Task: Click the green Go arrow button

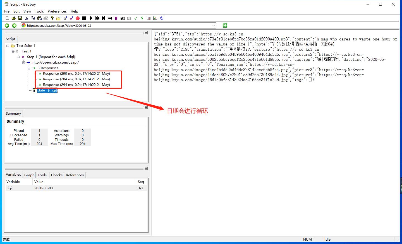Action: pyautogui.click(x=225, y=25)
